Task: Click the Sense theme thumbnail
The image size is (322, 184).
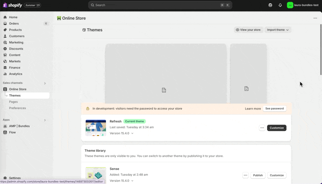Action: pyautogui.click(x=96, y=175)
